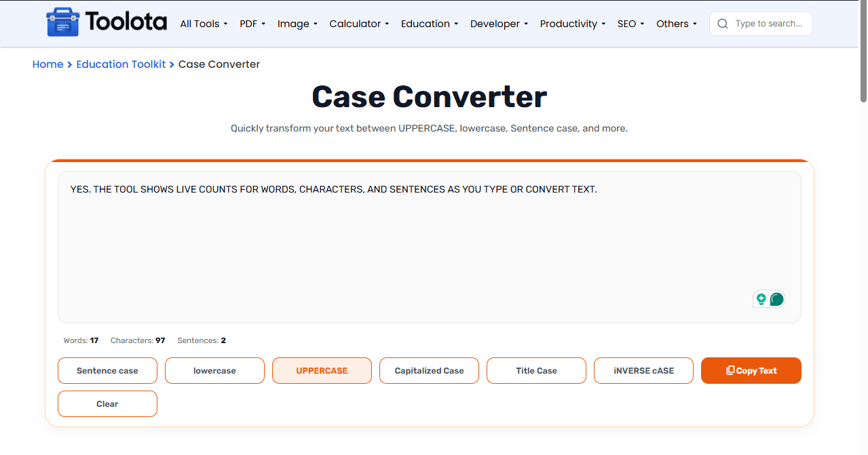Click the Case Converter heading

[x=430, y=97]
